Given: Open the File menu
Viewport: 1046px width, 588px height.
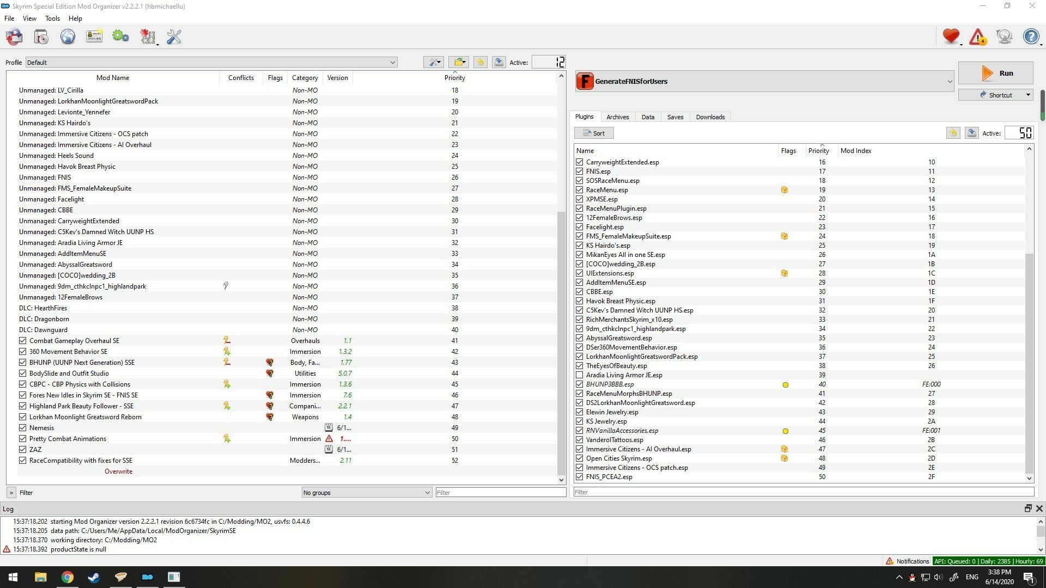Looking at the screenshot, I should tap(9, 18).
